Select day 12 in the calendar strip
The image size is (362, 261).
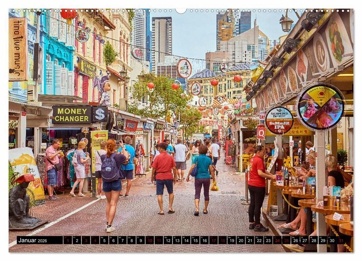tap(168, 240)
